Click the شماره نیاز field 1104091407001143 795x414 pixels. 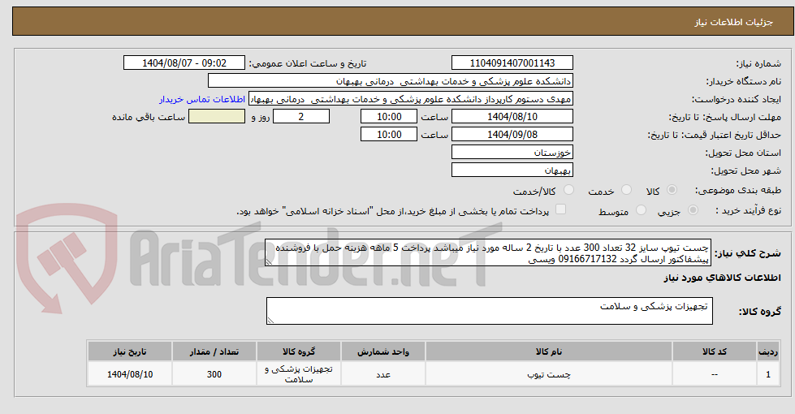[512, 63]
